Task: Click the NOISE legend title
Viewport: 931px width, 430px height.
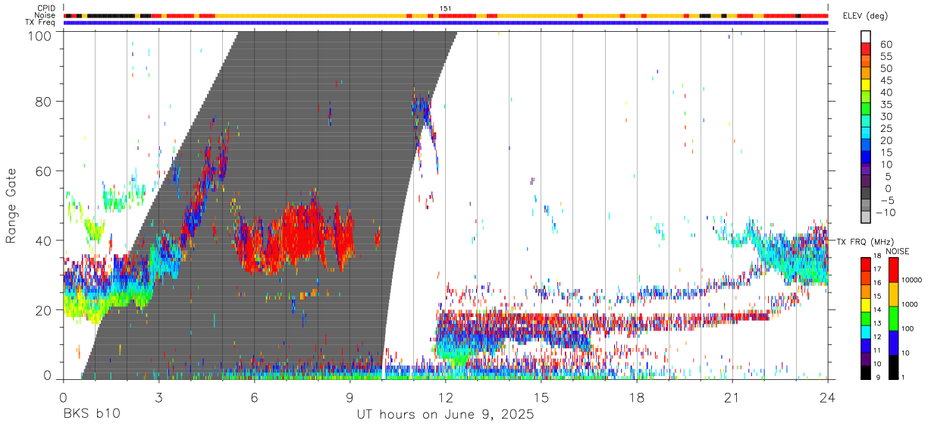Action: 897,250
